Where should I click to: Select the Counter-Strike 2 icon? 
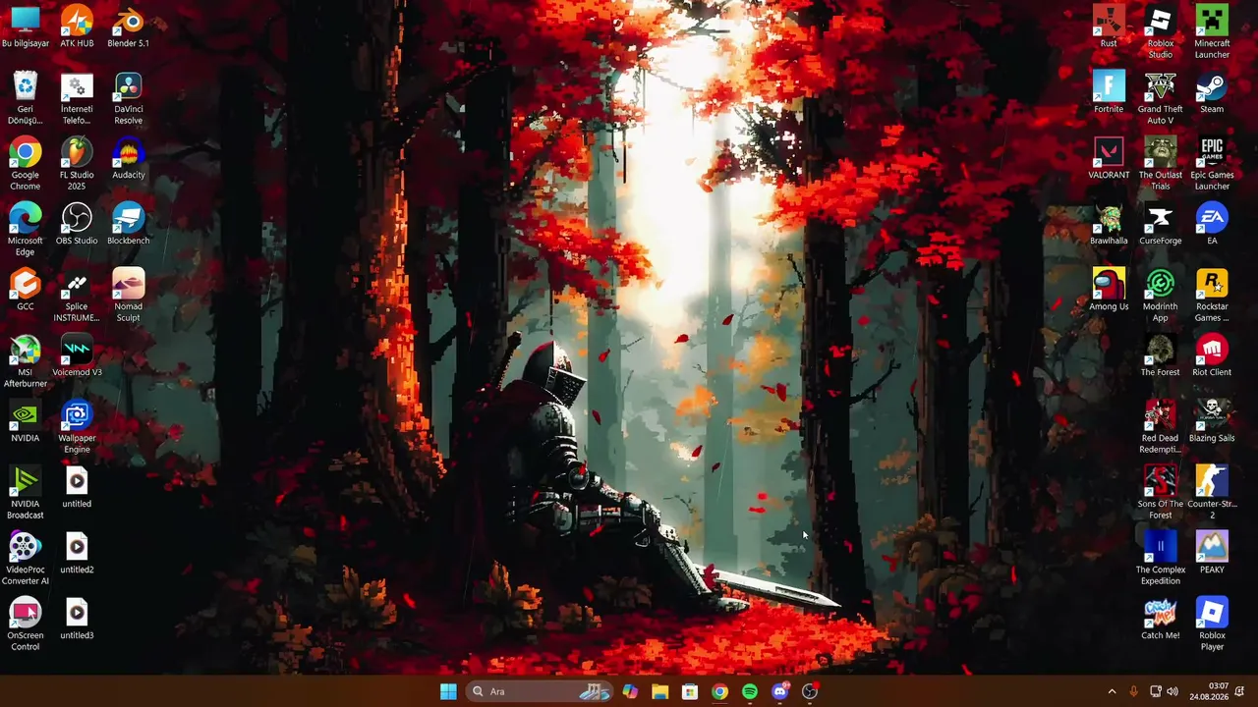(x=1212, y=493)
